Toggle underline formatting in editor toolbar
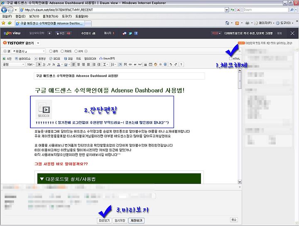 click(x=44, y=65)
